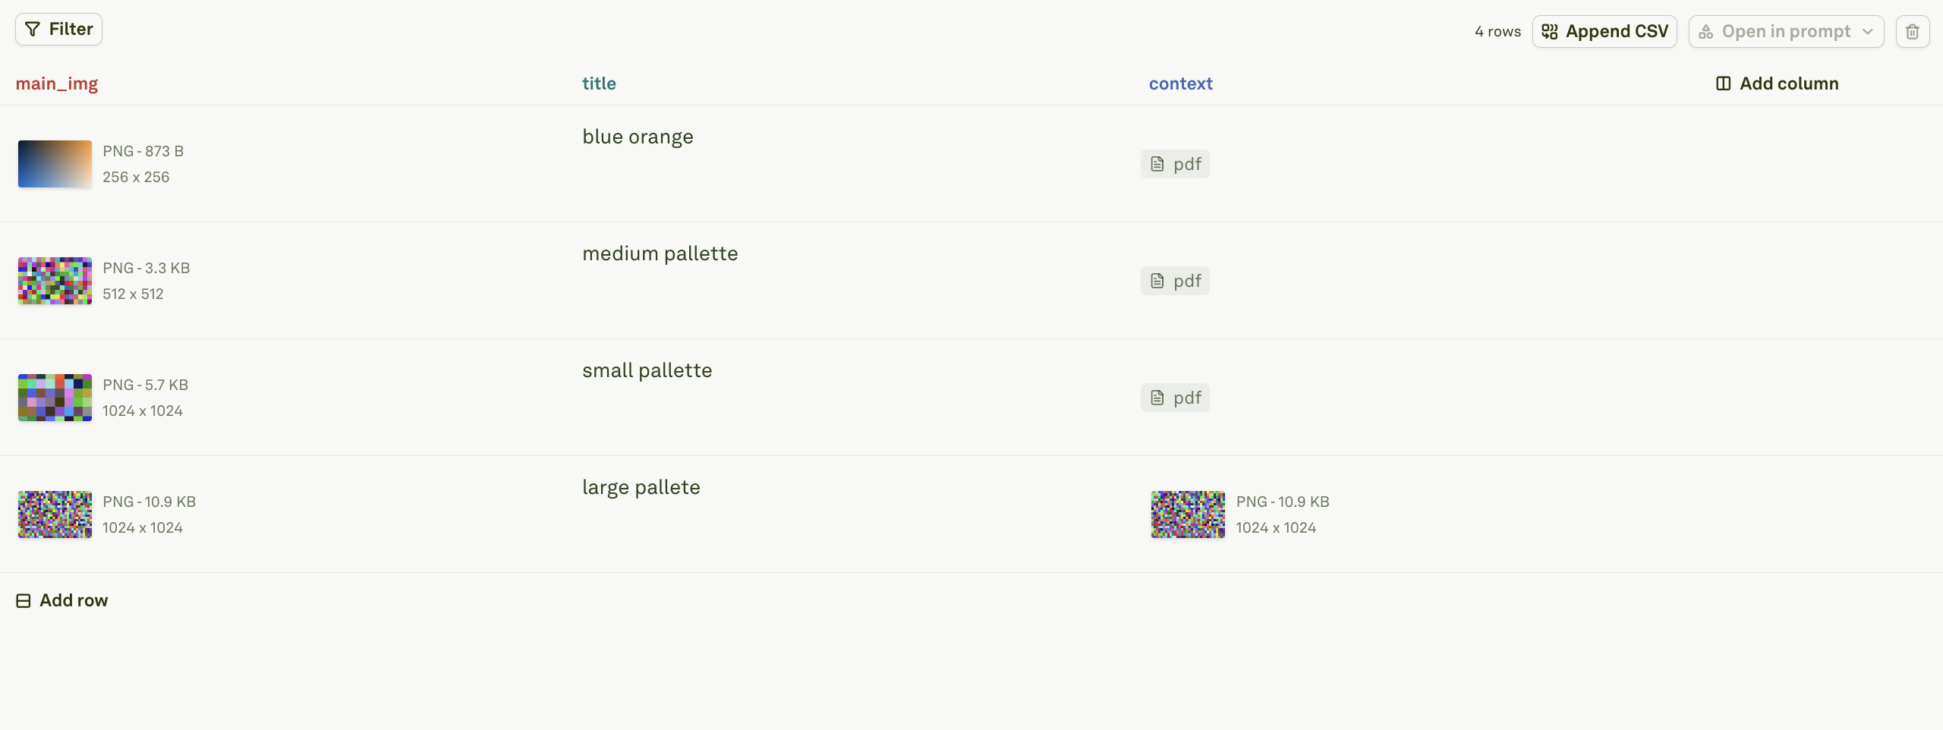Viewport: 1943px width, 730px height.
Task: Click the blue orange gradient thumbnail
Action: 54,164
